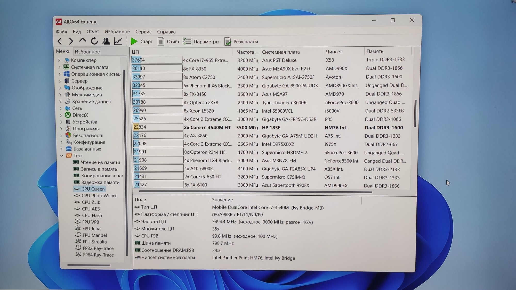Start benchmark with green Старт button
The width and height of the screenshot is (516, 290).
coord(142,42)
